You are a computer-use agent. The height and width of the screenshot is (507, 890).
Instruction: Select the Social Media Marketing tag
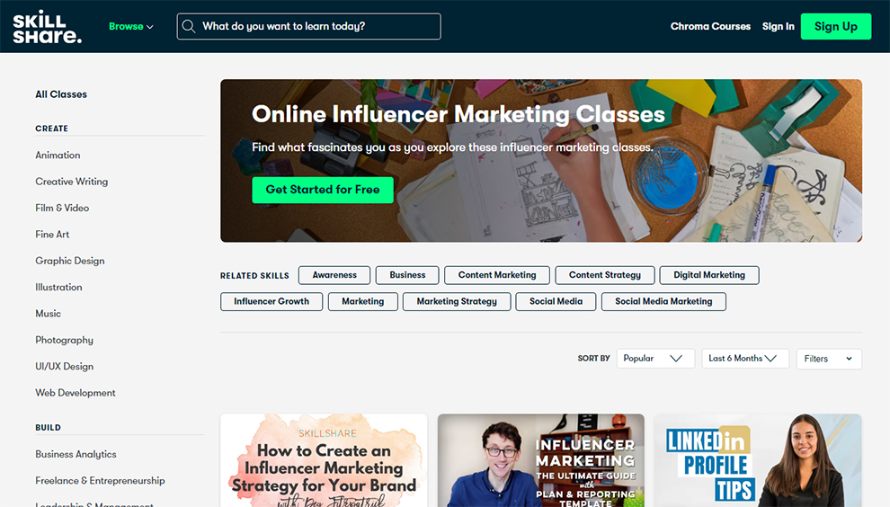point(663,301)
